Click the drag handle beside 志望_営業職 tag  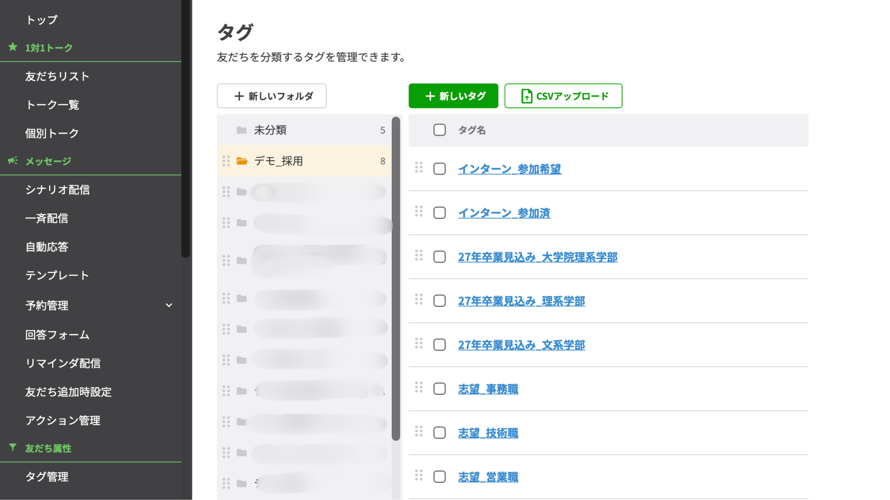(419, 475)
